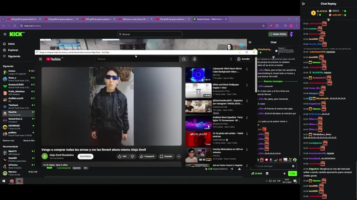Image resolution: width=357 pixels, height=200 pixels.
Task: Focus the Kick Buscar search field
Action: click(x=150, y=34)
